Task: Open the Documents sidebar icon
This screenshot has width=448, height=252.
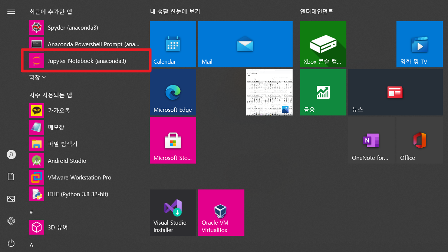Action: tap(11, 177)
